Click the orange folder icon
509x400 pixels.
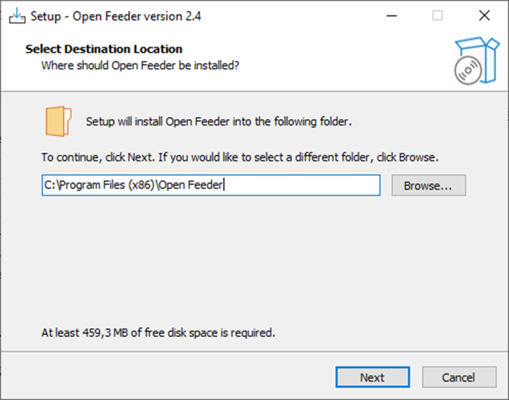click(x=58, y=121)
